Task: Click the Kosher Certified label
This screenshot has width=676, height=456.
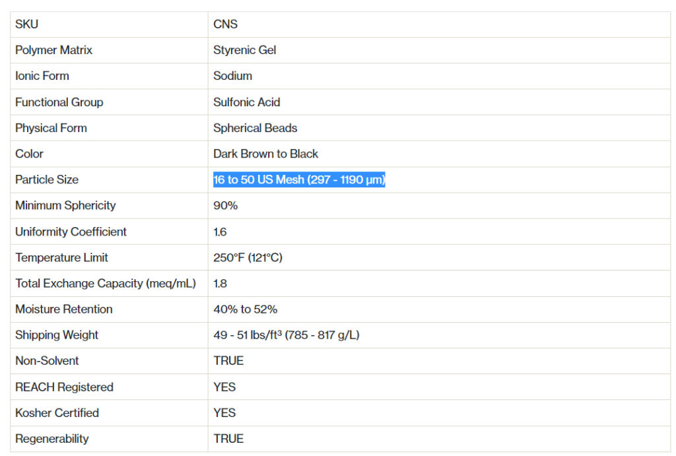Action: click(57, 412)
